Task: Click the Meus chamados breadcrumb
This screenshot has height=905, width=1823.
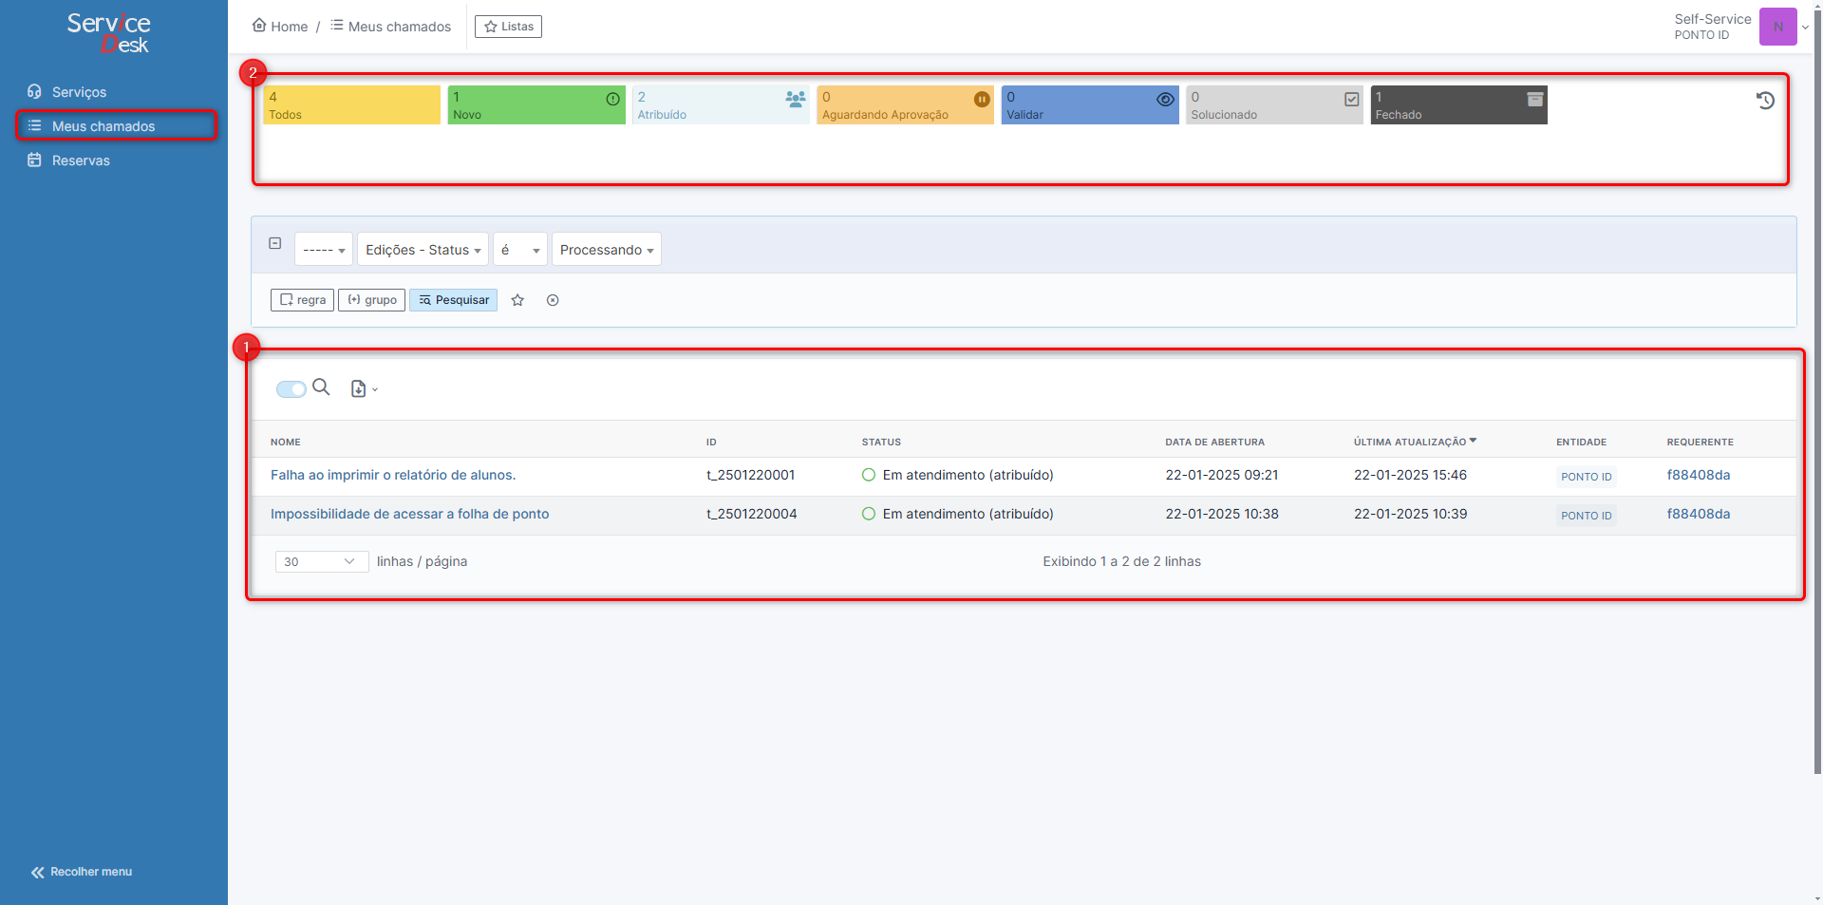Action: click(x=390, y=27)
